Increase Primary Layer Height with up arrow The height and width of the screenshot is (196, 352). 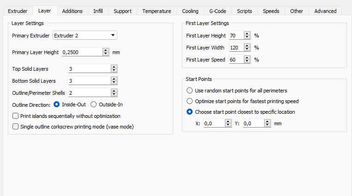click(x=106, y=50)
